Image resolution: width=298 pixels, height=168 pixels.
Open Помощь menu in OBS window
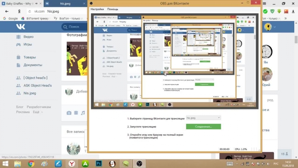112,9
